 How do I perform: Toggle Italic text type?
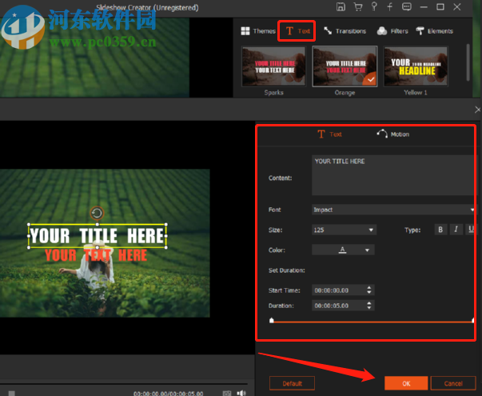pyautogui.click(x=456, y=230)
